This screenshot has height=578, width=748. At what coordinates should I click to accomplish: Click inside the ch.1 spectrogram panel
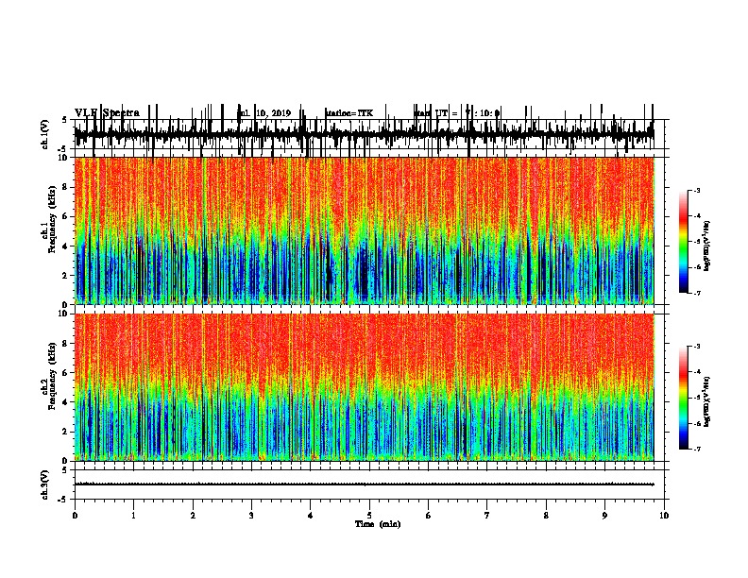tap(364, 230)
